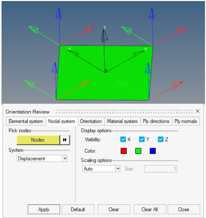Click the Apply button
This screenshot has height=218, width=206.
pos(44,209)
